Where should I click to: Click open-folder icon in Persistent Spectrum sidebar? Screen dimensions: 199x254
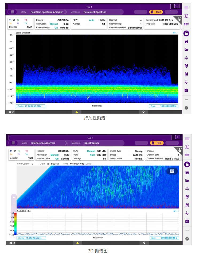pos(186,50)
